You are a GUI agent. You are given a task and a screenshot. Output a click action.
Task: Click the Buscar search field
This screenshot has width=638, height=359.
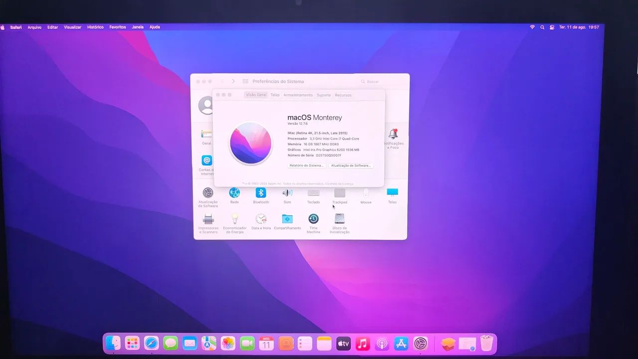pos(381,81)
